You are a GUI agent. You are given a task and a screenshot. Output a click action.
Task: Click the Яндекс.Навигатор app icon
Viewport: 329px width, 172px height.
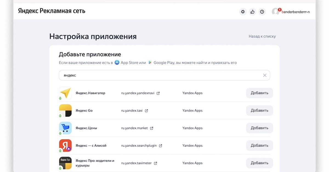point(65,93)
